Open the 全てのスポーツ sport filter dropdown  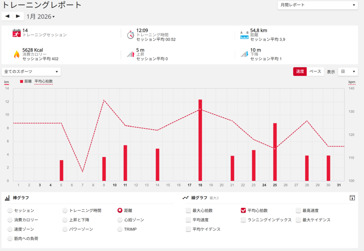[x=31, y=71]
